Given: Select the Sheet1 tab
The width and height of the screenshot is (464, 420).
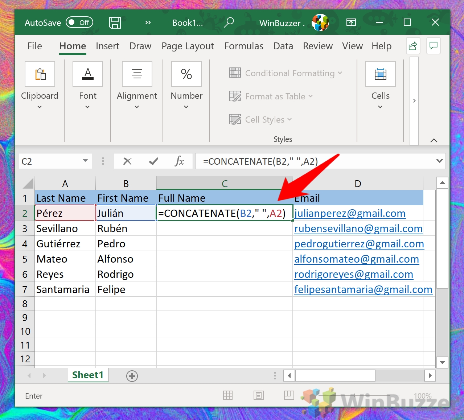Looking at the screenshot, I should click(x=88, y=375).
